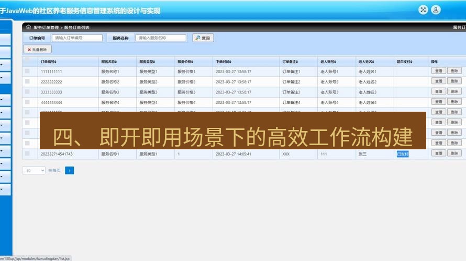Click the fullscreen toggle icon in header
Image resolution: width=466 pixels, height=261 pixels.
[x=423, y=10]
